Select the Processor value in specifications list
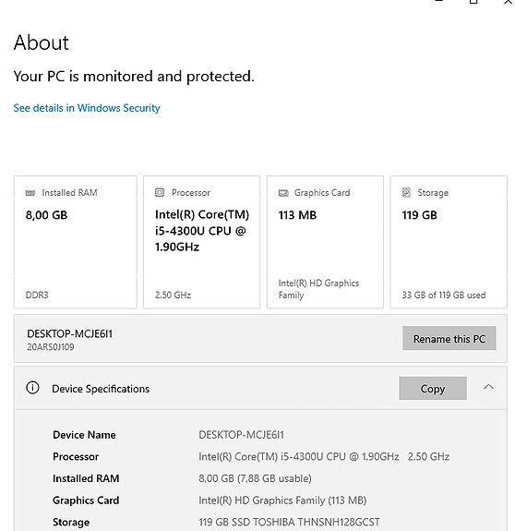 pos(324,457)
